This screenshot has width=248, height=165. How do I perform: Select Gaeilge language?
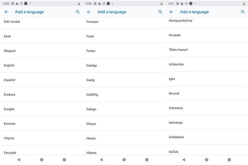[x=124, y=65]
